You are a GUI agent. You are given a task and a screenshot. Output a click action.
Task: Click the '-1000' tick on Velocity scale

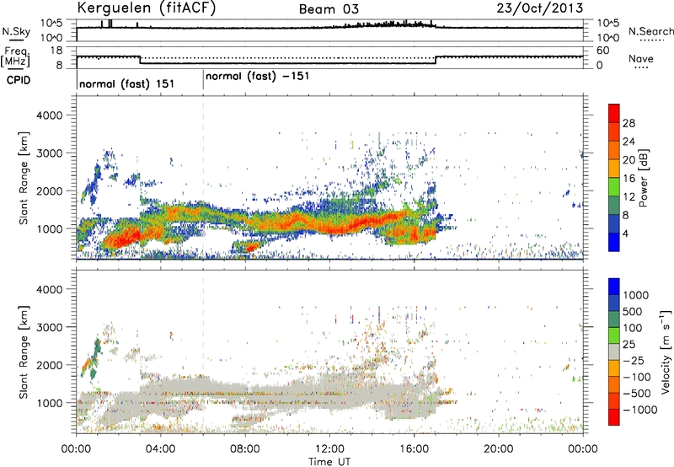[x=640, y=410]
